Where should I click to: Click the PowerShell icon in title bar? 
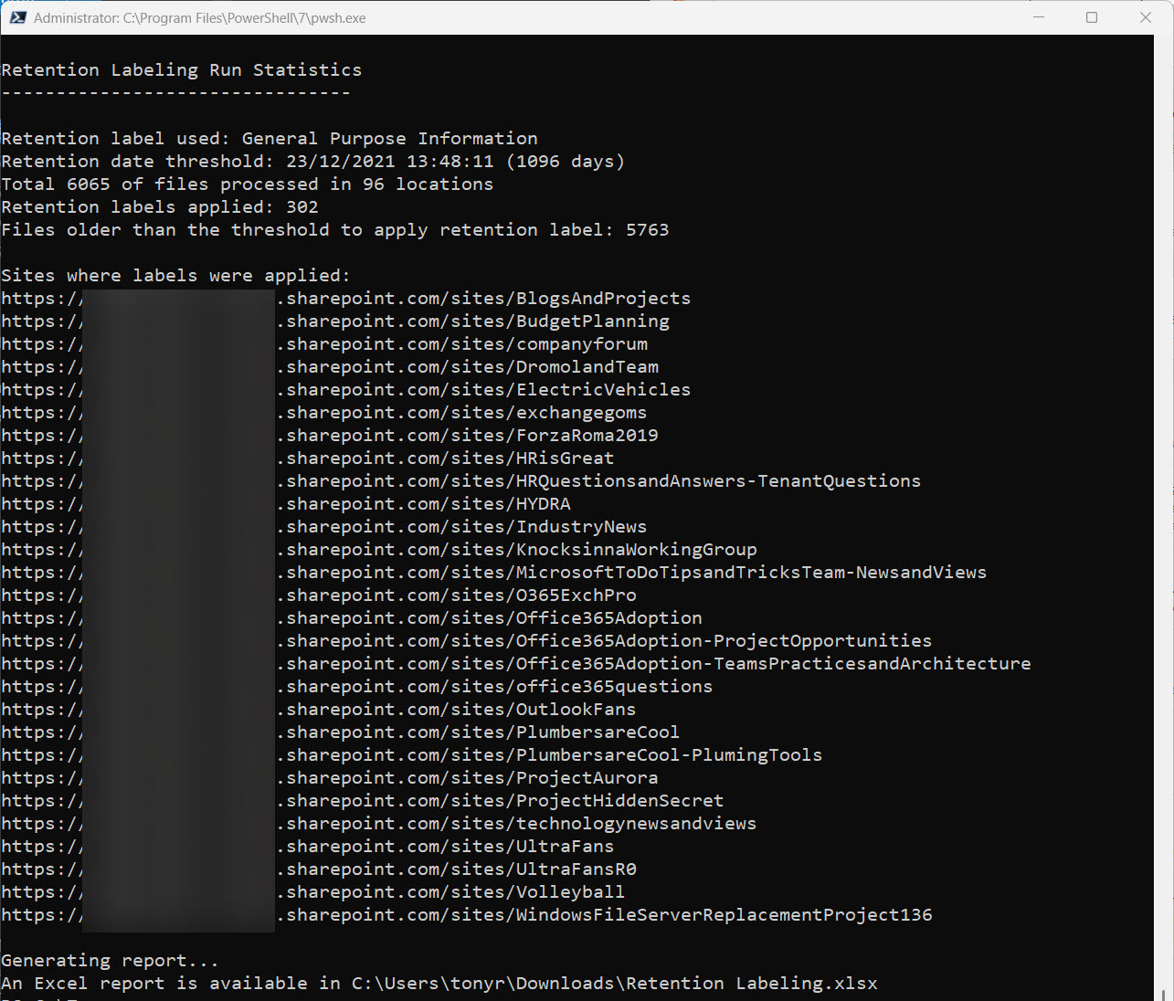(17, 17)
